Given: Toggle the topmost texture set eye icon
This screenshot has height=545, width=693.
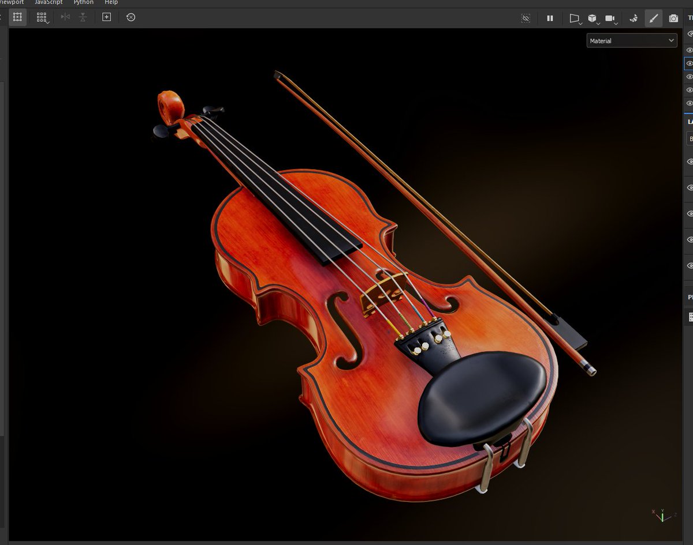Looking at the screenshot, I should (x=689, y=35).
